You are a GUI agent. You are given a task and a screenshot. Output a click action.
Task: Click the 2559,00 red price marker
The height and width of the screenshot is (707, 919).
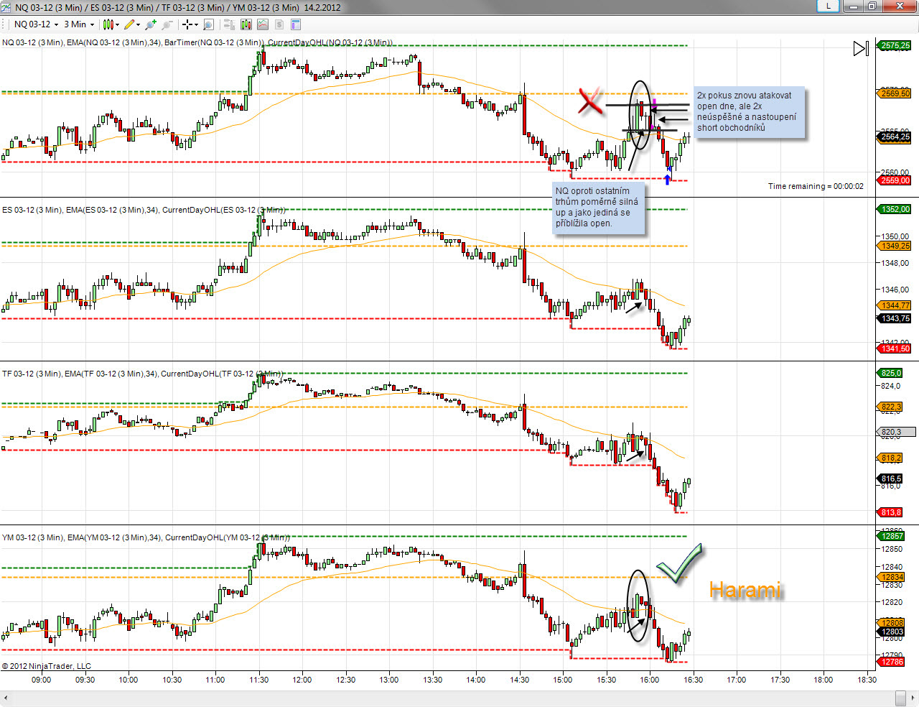(895, 180)
